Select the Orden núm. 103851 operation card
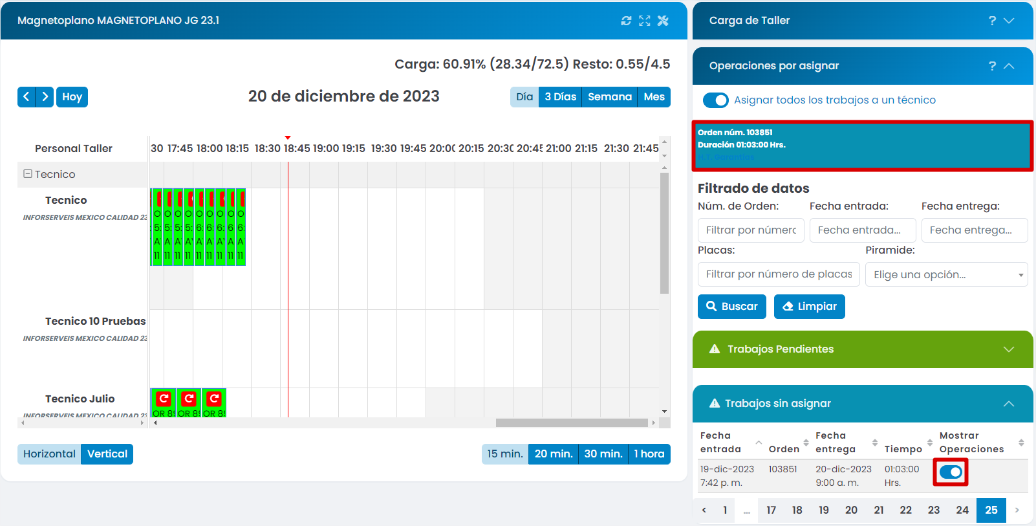 click(x=863, y=146)
